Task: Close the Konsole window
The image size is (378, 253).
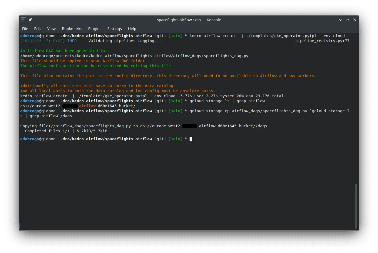Action: click(355, 20)
